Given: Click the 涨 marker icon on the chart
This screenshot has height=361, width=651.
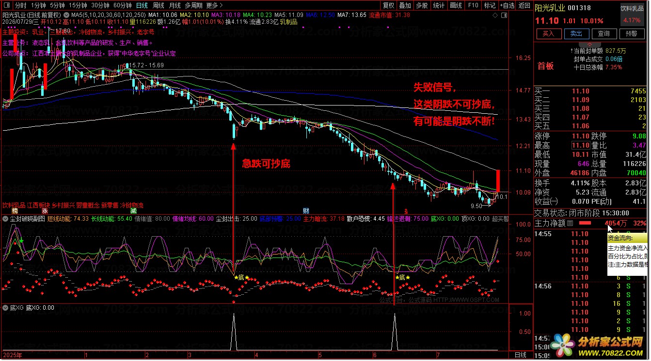Looking at the screenshot, I should [45, 211].
